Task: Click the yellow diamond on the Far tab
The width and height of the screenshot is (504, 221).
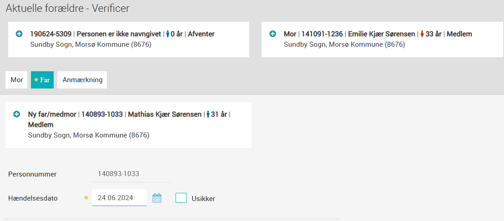Action: click(36, 79)
